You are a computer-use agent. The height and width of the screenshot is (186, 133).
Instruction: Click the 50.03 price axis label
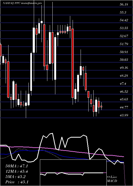124,60
